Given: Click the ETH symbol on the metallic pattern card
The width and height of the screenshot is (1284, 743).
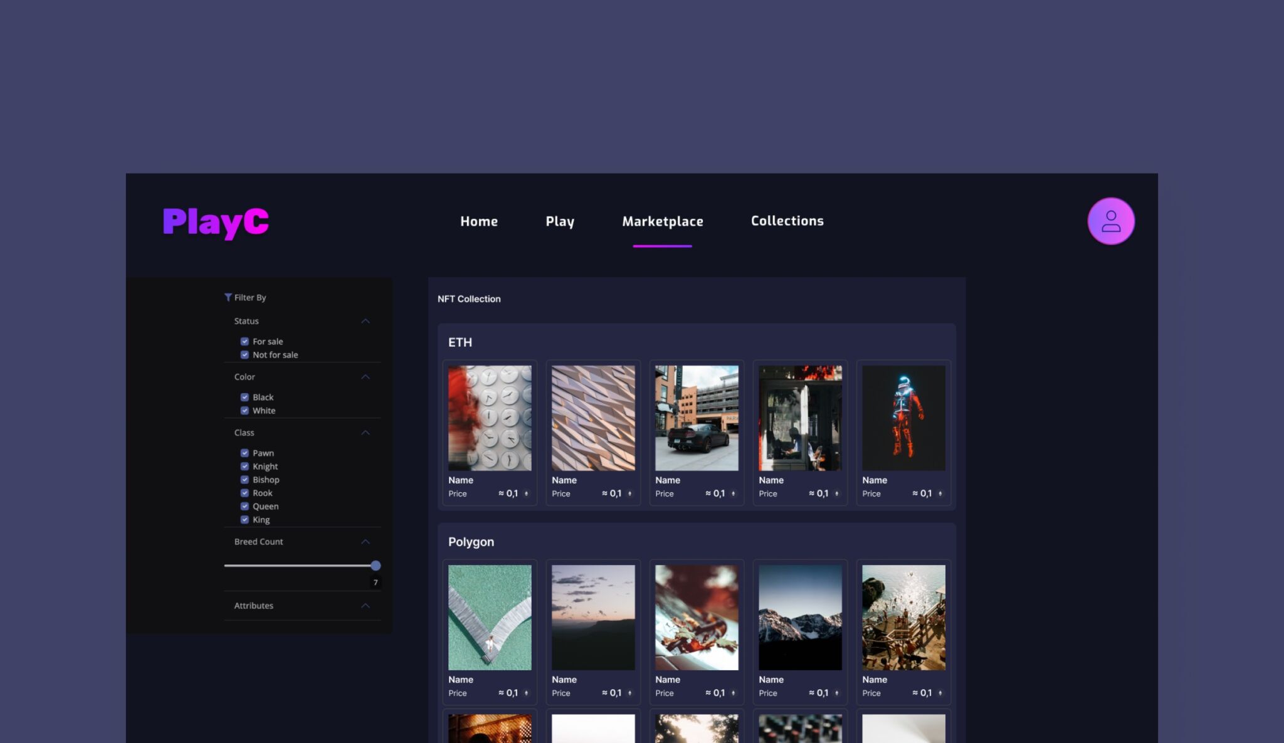Looking at the screenshot, I should [x=629, y=493].
